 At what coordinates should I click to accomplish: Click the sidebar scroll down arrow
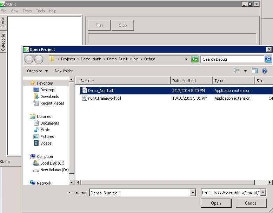click(x=71, y=182)
